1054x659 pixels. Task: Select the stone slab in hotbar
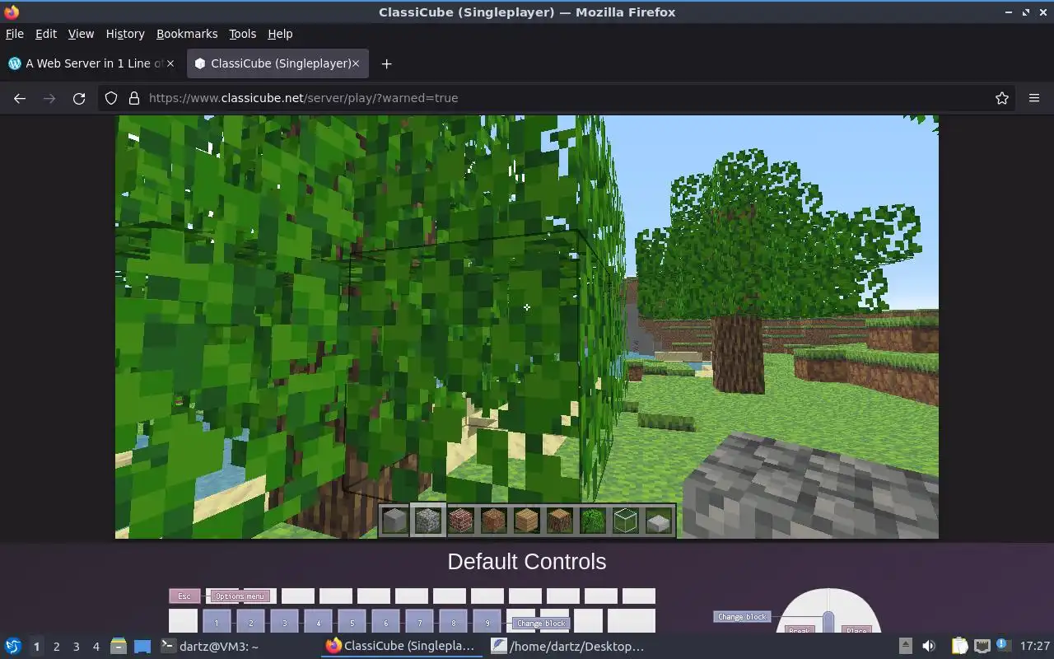[x=659, y=521]
